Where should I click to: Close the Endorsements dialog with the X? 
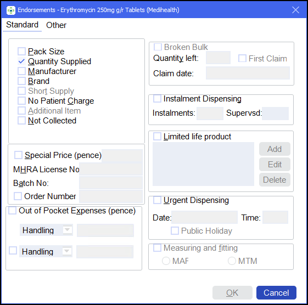pos(295,10)
